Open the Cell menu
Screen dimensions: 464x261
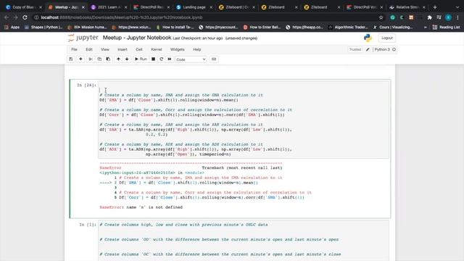[x=139, y=49]
